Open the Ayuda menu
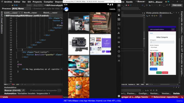Image resolution: width=184 pixels, height=103 pixels. tap(129, 2)
